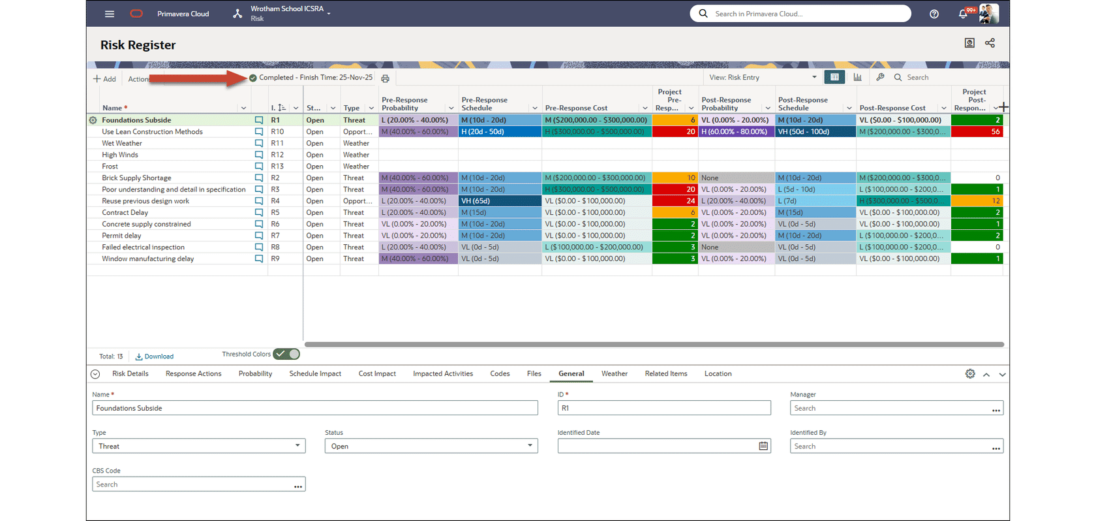
Task: Click the share icon near page title
Action: click(990, 43)
